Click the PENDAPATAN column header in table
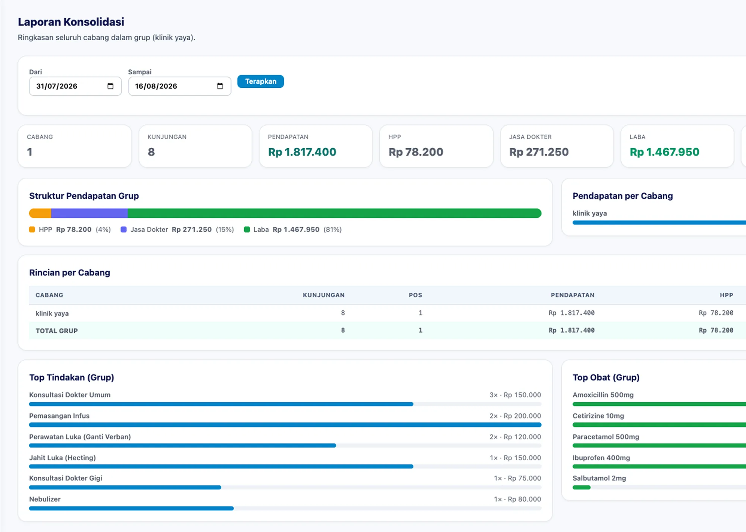Image resolution: width=746 pixels, height=532 pixels. [x=573, y=295]
